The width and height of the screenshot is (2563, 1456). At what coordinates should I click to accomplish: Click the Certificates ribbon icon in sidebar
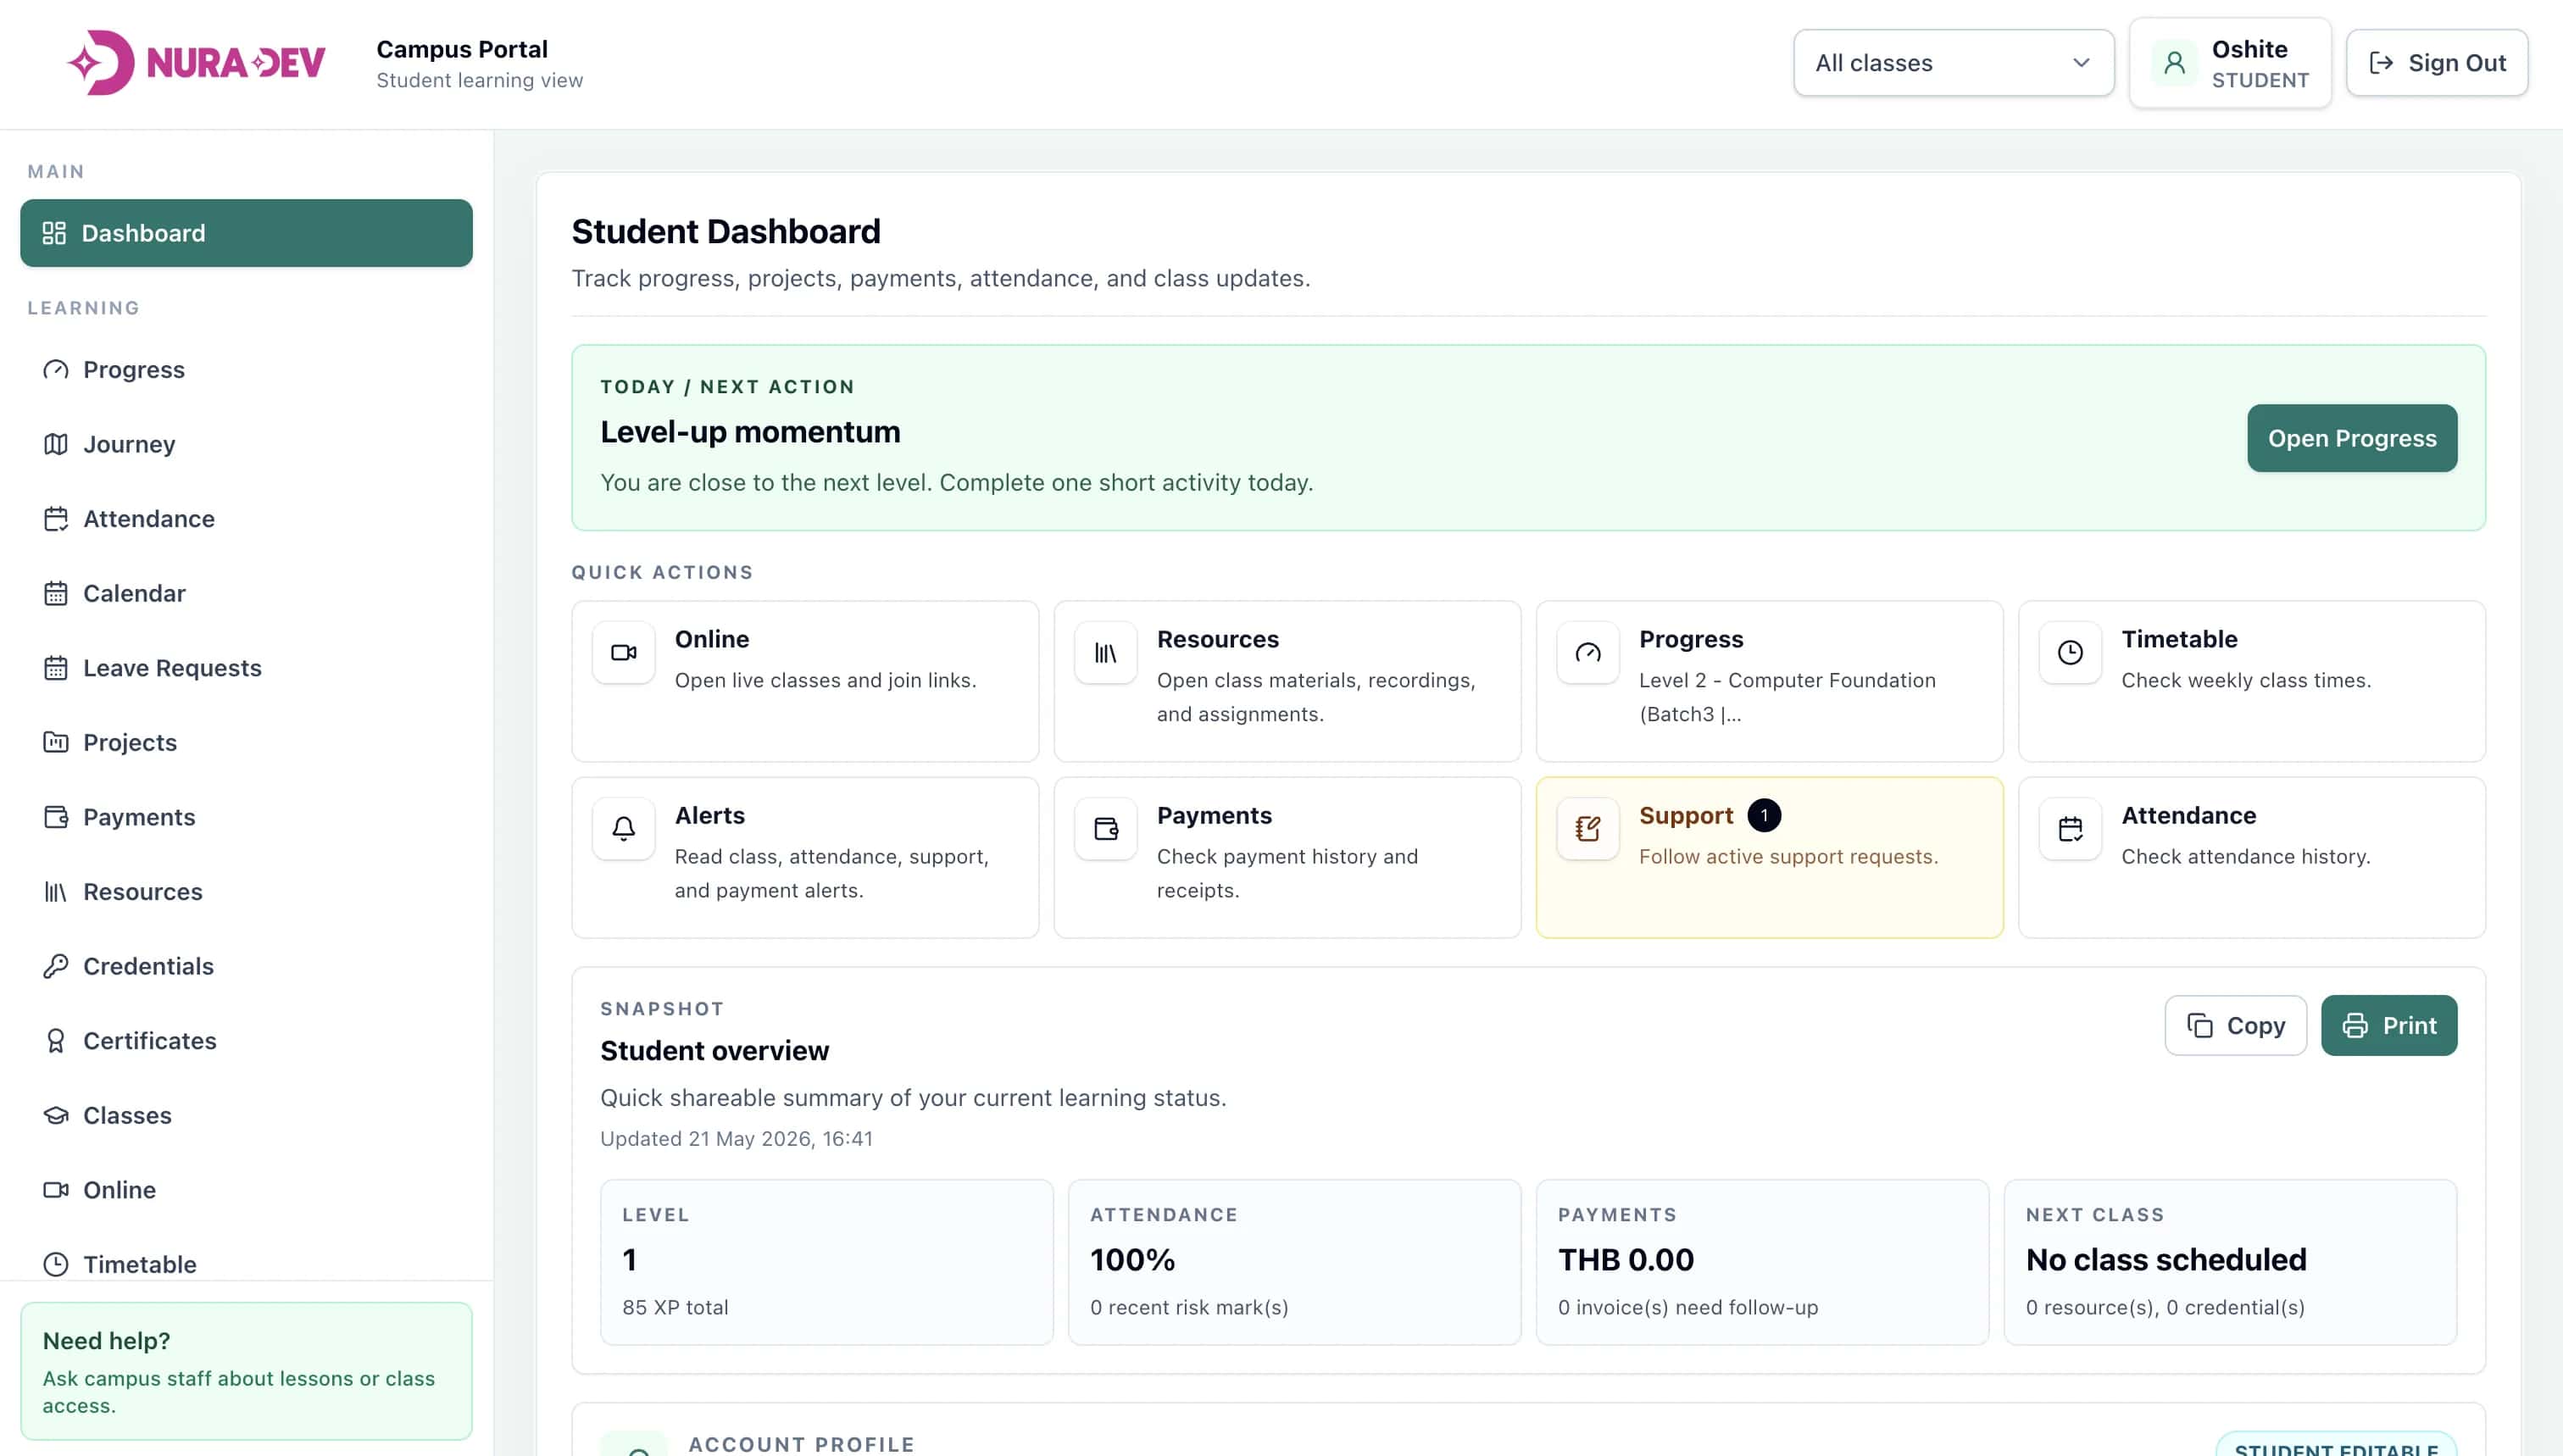pyautogui.click(x=56, y=1041)
